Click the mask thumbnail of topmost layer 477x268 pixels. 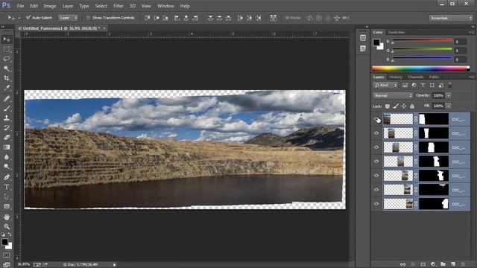(434, 119)
